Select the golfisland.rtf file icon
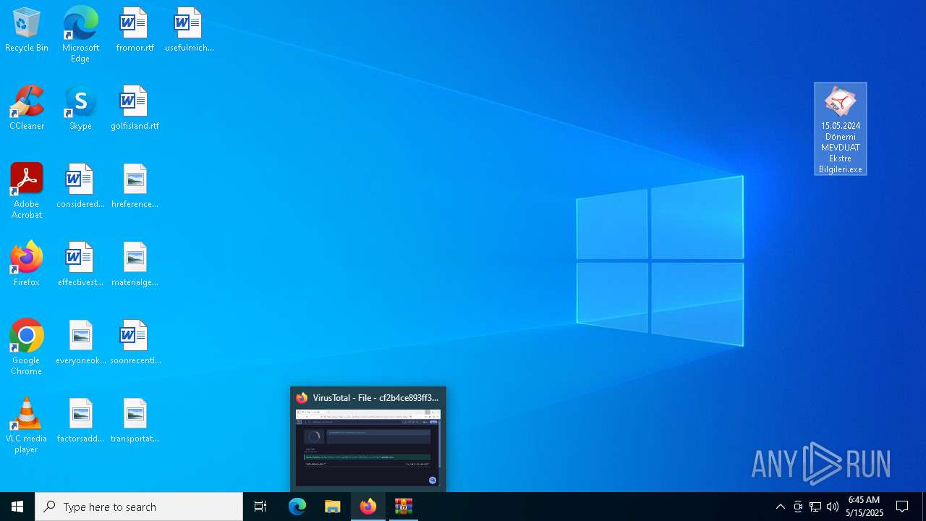This screenshot has width=926, height=521. [x=135, y=109]
